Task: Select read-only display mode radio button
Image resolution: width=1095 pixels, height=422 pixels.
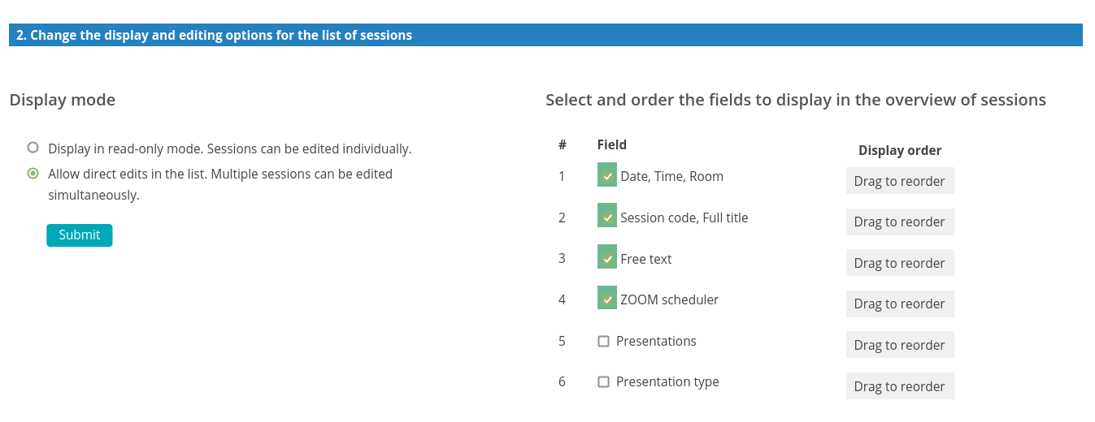Action: point(33,148)
